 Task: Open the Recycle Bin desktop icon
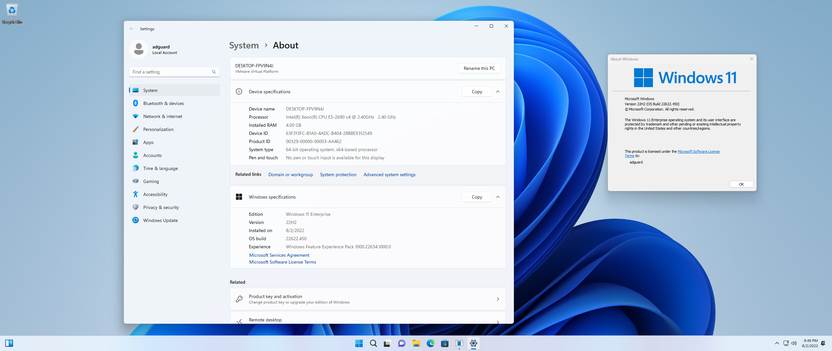12,13
